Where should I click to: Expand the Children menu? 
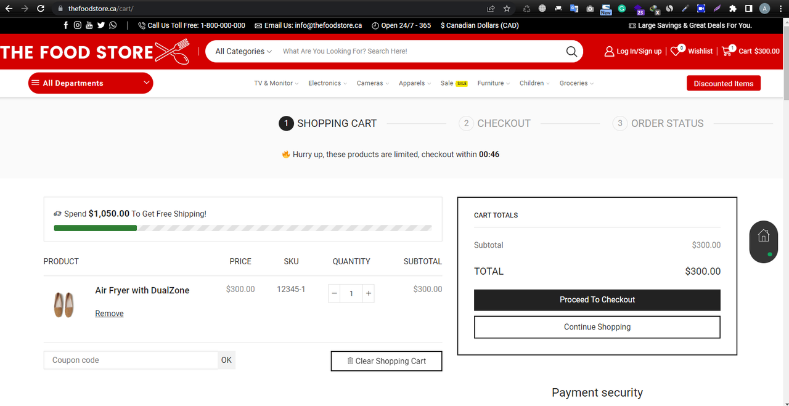point(534,83)
